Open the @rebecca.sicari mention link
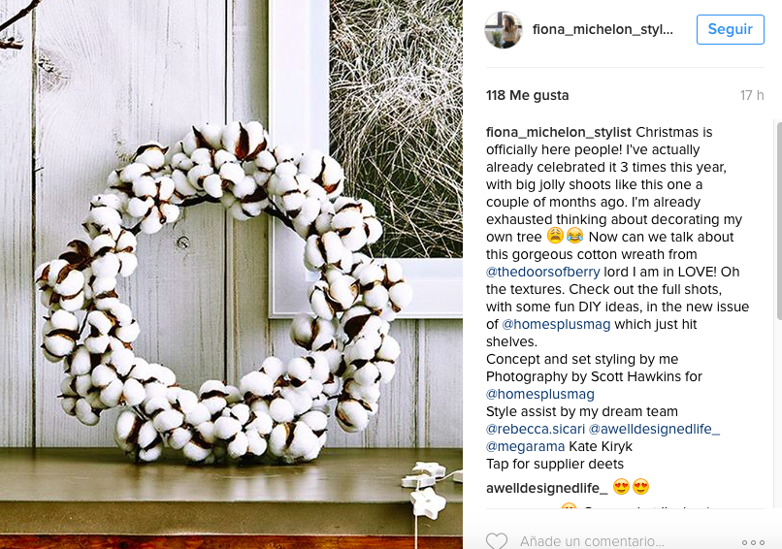Viewport: 782px width, 549px height. tap(536, 429)
